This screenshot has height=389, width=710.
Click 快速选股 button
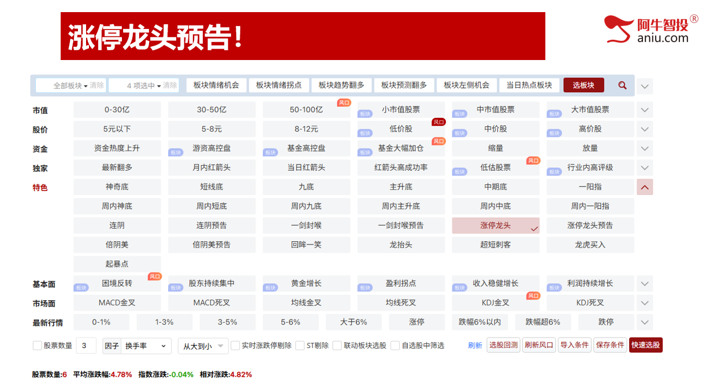point(646,345)
